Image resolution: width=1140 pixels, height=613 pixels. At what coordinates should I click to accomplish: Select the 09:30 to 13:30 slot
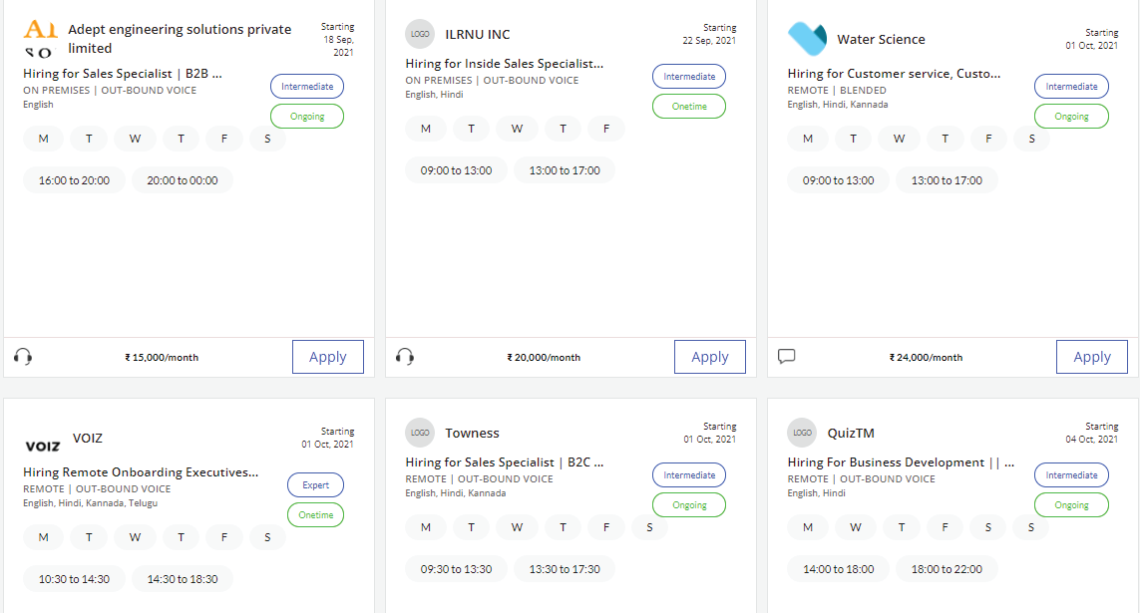(x=456, y=569)
